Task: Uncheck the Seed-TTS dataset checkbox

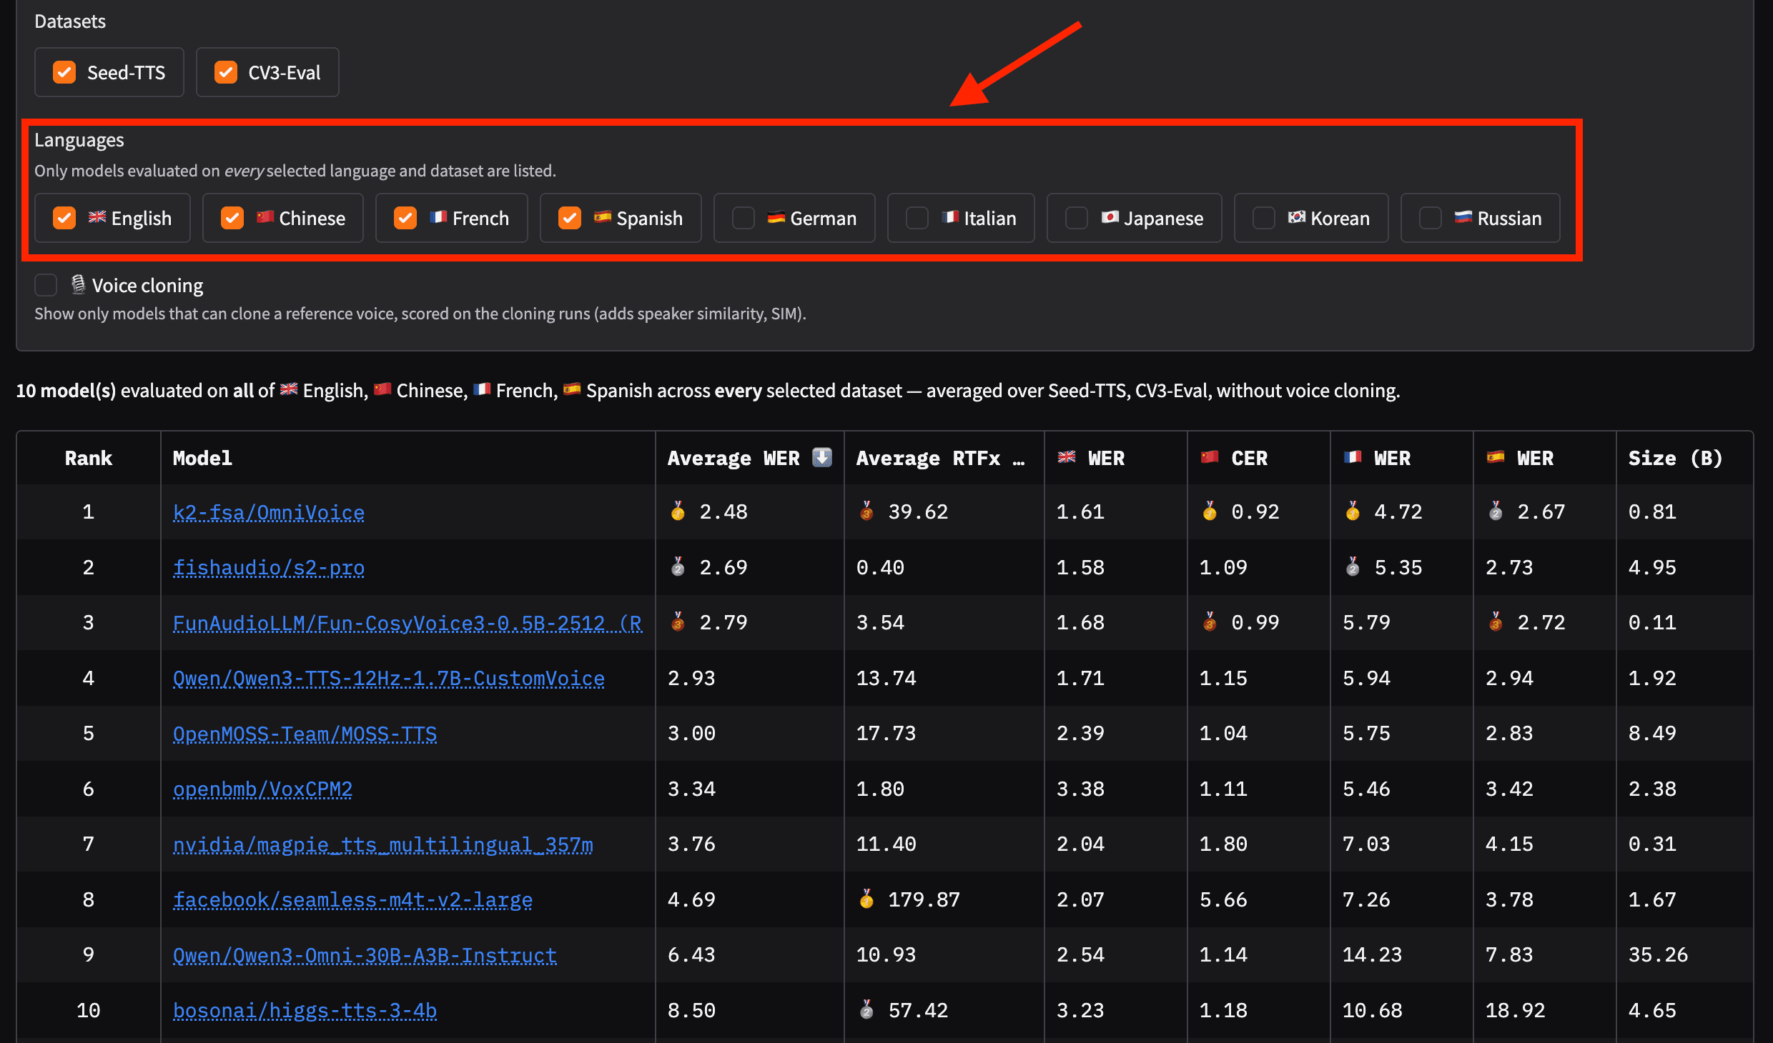Action: tap(64, 72)
